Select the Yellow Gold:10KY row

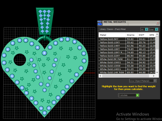point(127,42)
